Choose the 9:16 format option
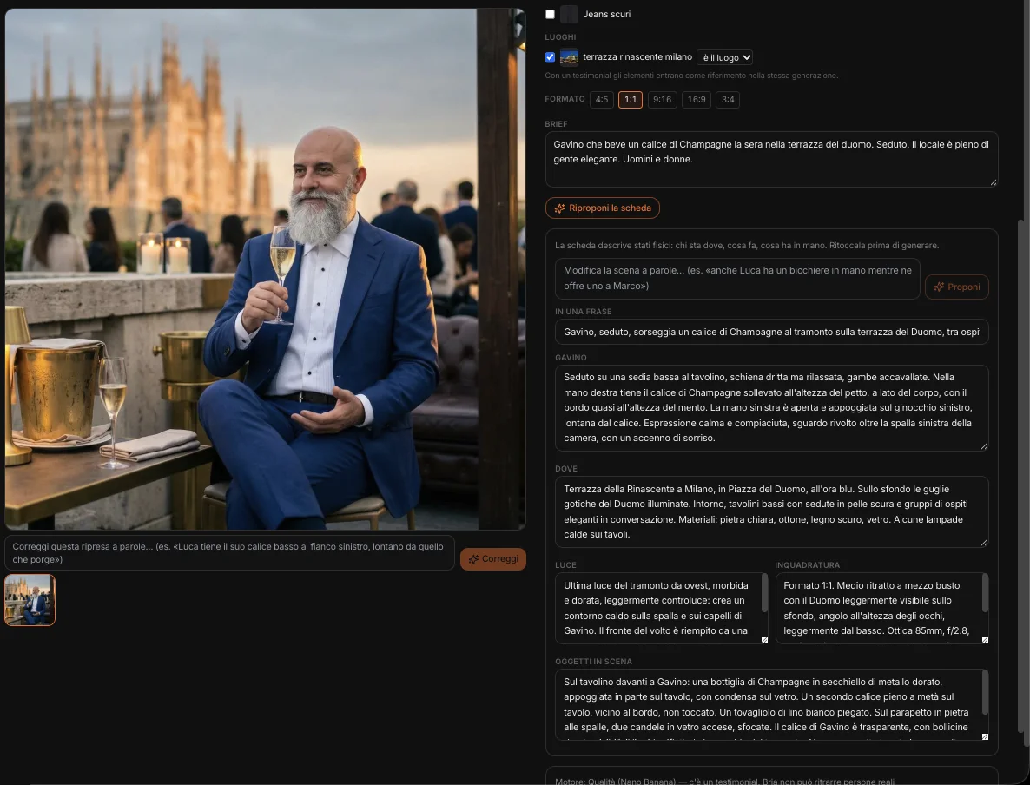 click(x=662, y=100)
